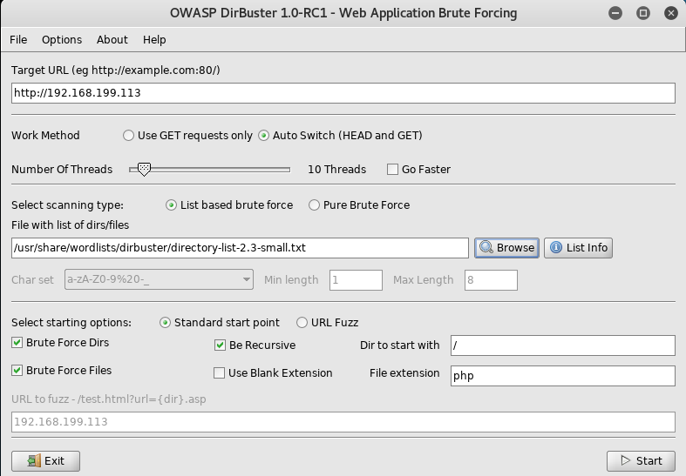Click the List Info button
Image resolution: width=686 pixels, height=476 pixels.
[578, 248]
